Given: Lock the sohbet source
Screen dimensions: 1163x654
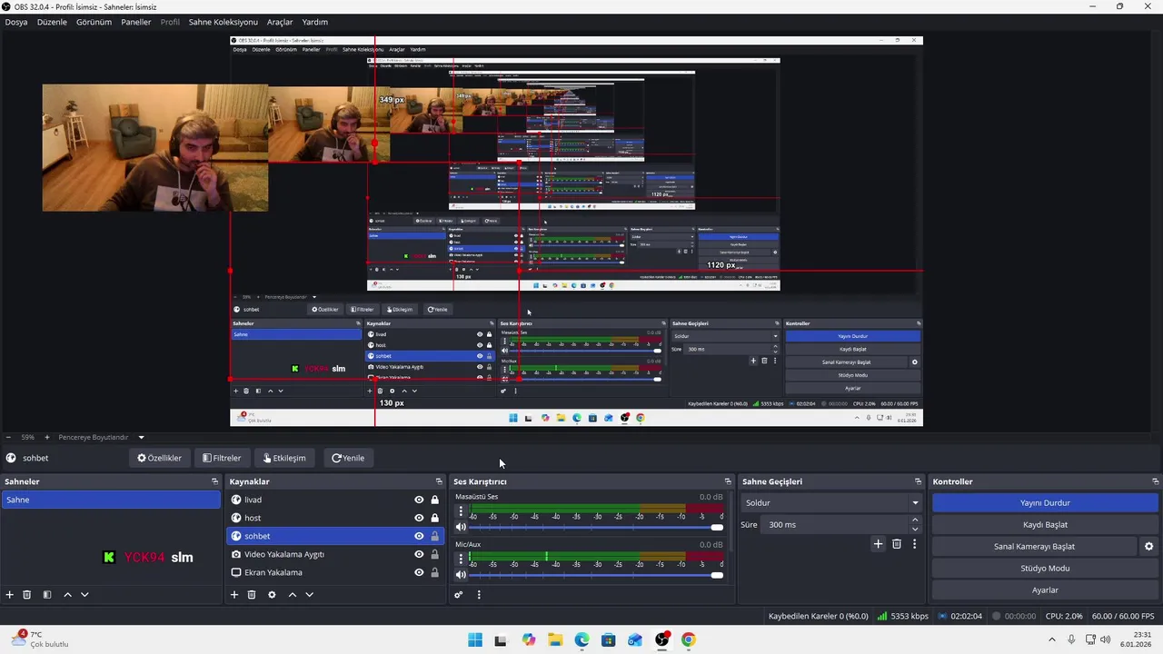Looking at the screenshot, I should (x=435, y=536).
